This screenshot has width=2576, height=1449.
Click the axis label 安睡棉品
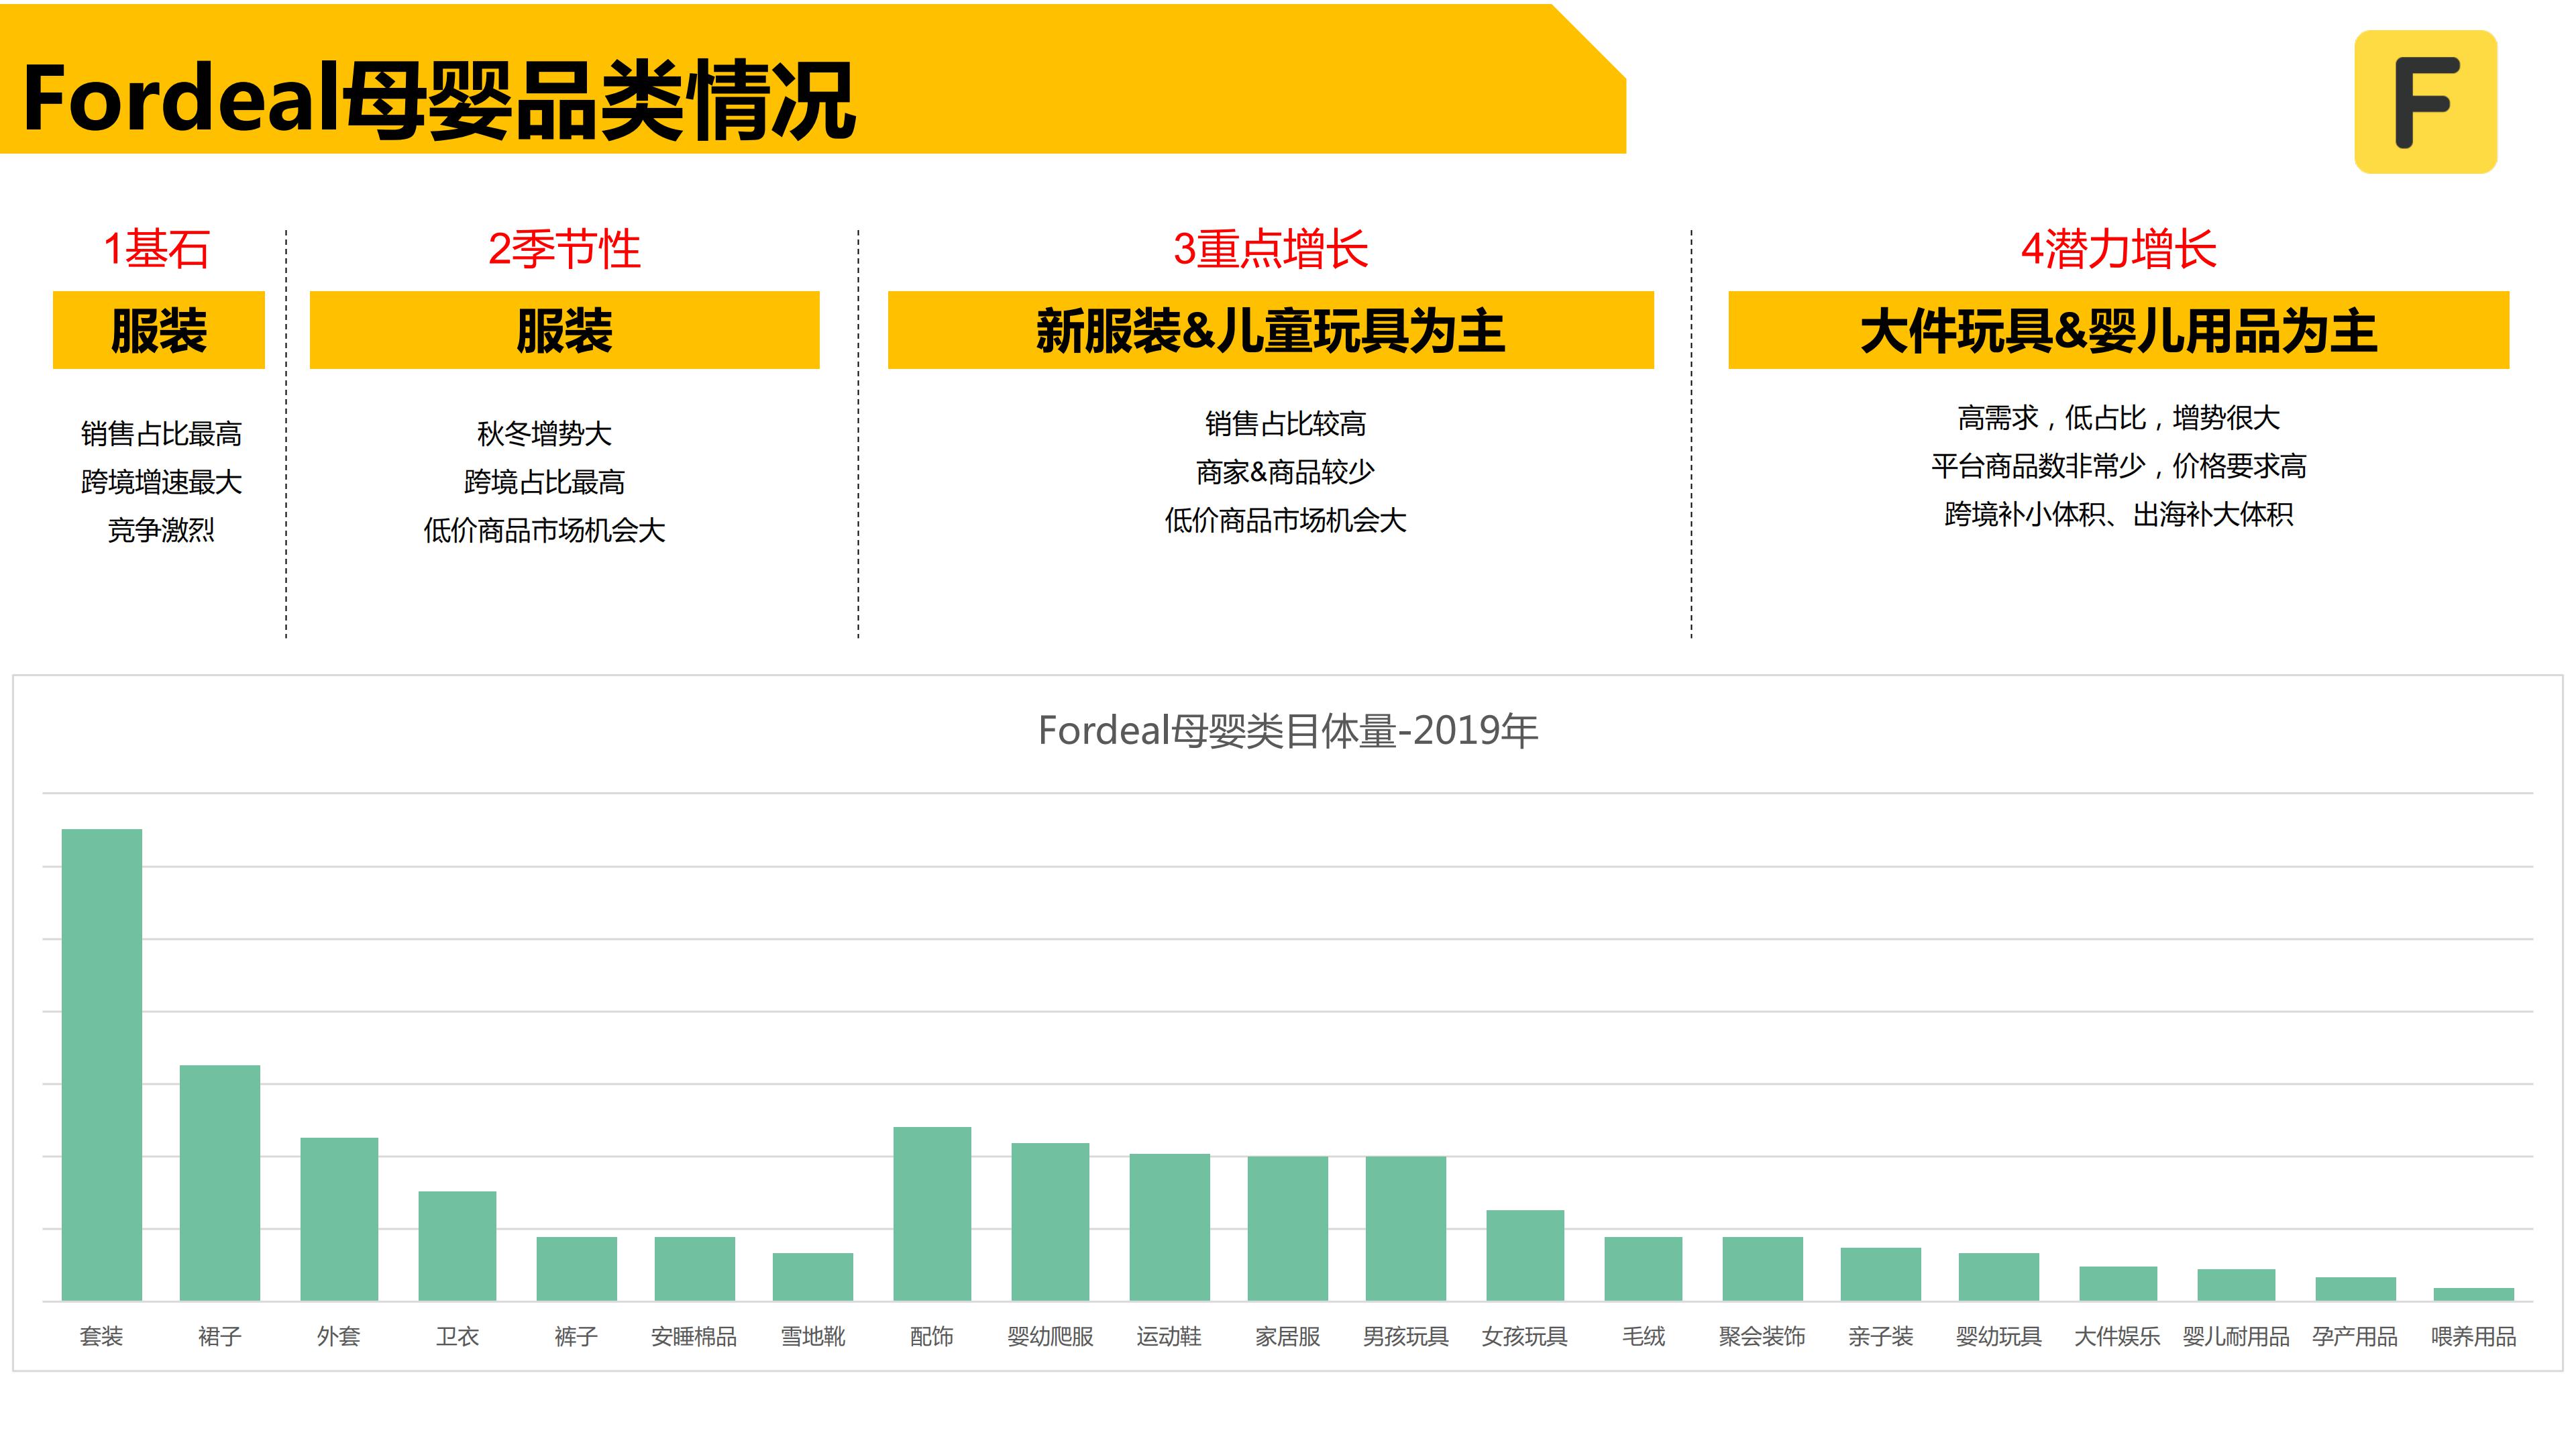pos(694,1336)
